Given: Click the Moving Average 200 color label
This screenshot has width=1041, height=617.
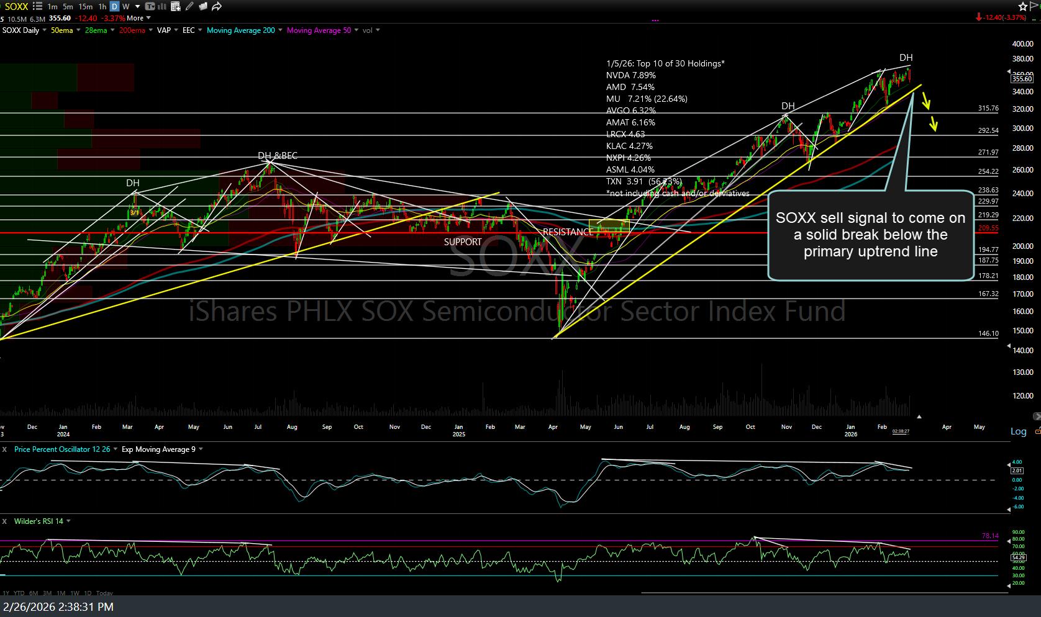Looking at the screenshot, I should coord(241,30).
